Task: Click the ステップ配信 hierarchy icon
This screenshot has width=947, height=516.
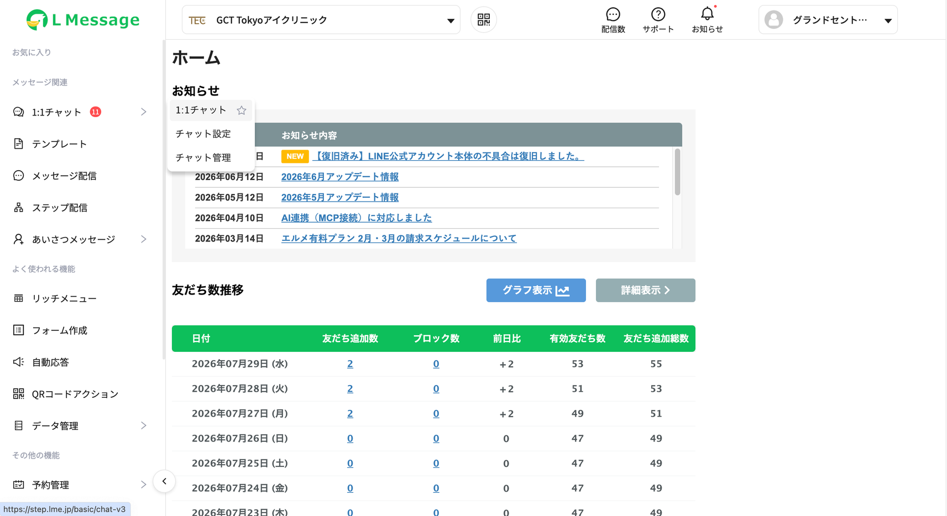Action: click(18, 208)
